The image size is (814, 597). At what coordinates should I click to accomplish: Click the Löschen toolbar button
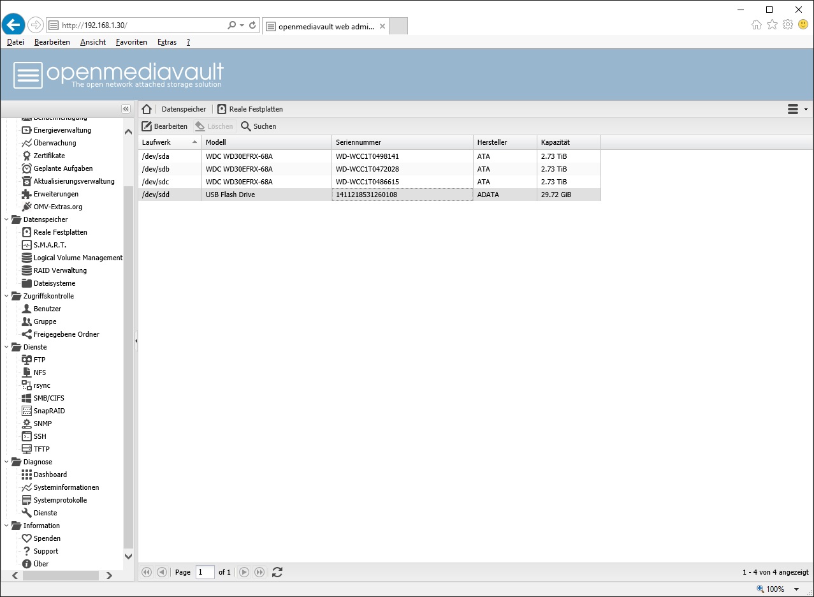[214, 126]
